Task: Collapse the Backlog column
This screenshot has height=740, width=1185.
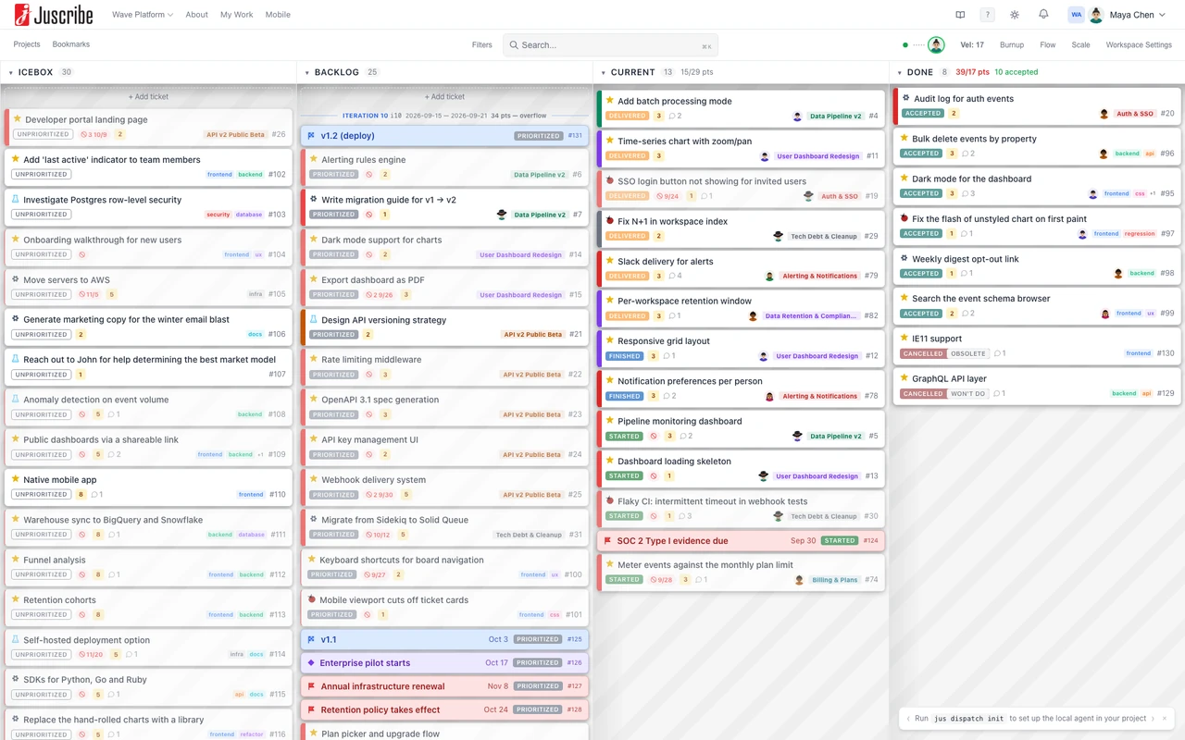Action: pos(306,72)
